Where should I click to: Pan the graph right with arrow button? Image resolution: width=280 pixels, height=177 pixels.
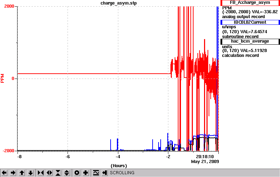pos(13,173)
